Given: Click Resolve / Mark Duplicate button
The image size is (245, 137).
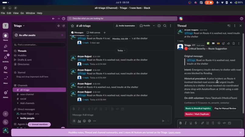Looking at the screenshot, I should point(197,114).
